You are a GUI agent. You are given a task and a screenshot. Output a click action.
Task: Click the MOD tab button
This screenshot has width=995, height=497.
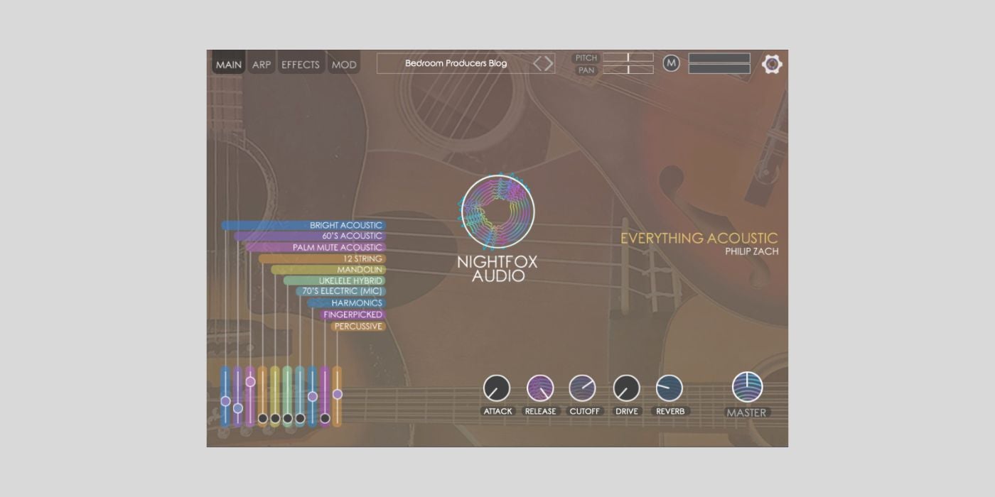click(344, 65)
